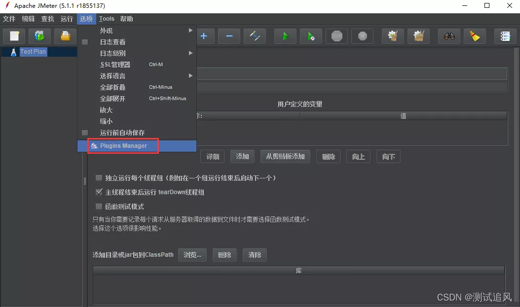
Task: Select the Test Plan tree node
Action: 33,51
